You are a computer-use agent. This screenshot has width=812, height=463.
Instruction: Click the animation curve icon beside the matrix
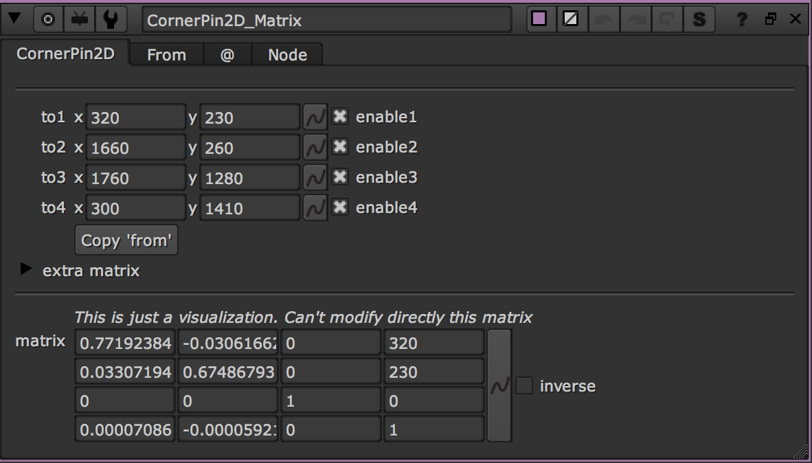click(x=498, y=386)
